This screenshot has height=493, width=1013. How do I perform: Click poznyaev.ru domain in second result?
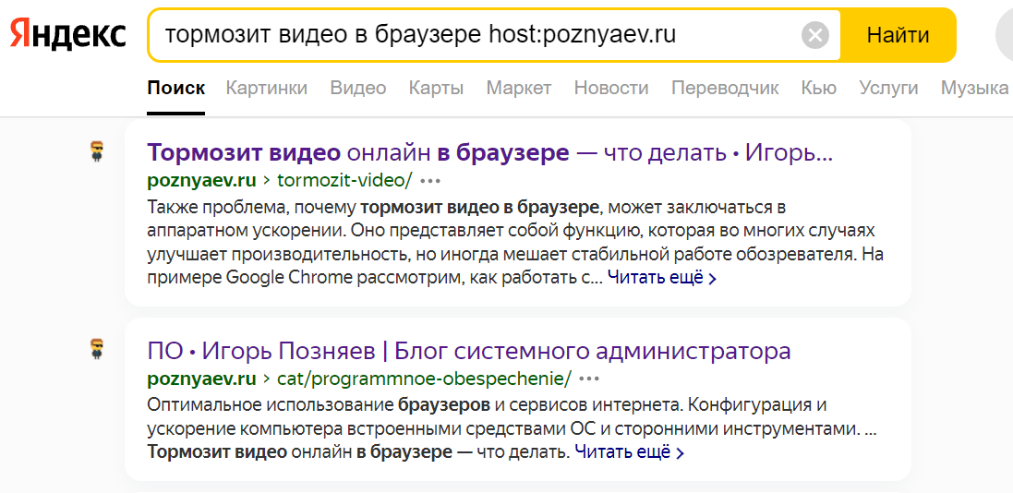click(x=201, y=378)
